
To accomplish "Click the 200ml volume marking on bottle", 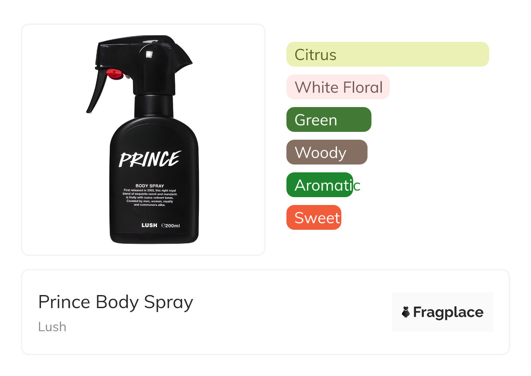I will pyautogui.click(x=170, y=226).
